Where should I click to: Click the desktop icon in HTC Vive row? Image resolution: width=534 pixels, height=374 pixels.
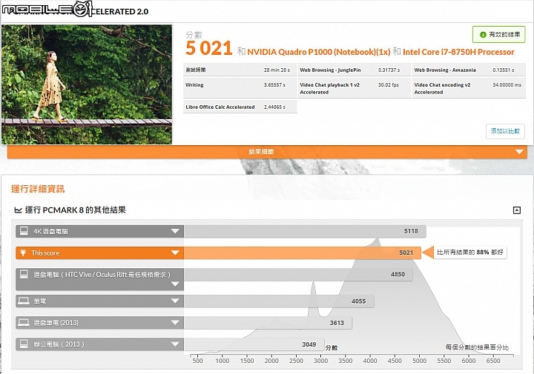pyautogui.click(x=24, y=274)
